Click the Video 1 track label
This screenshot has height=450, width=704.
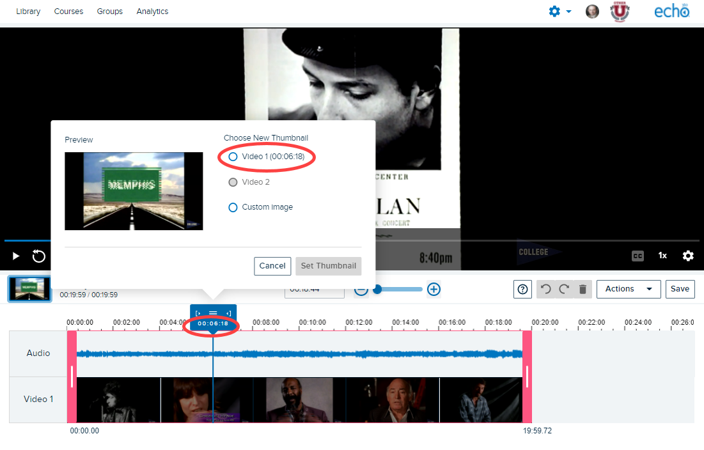38,400
